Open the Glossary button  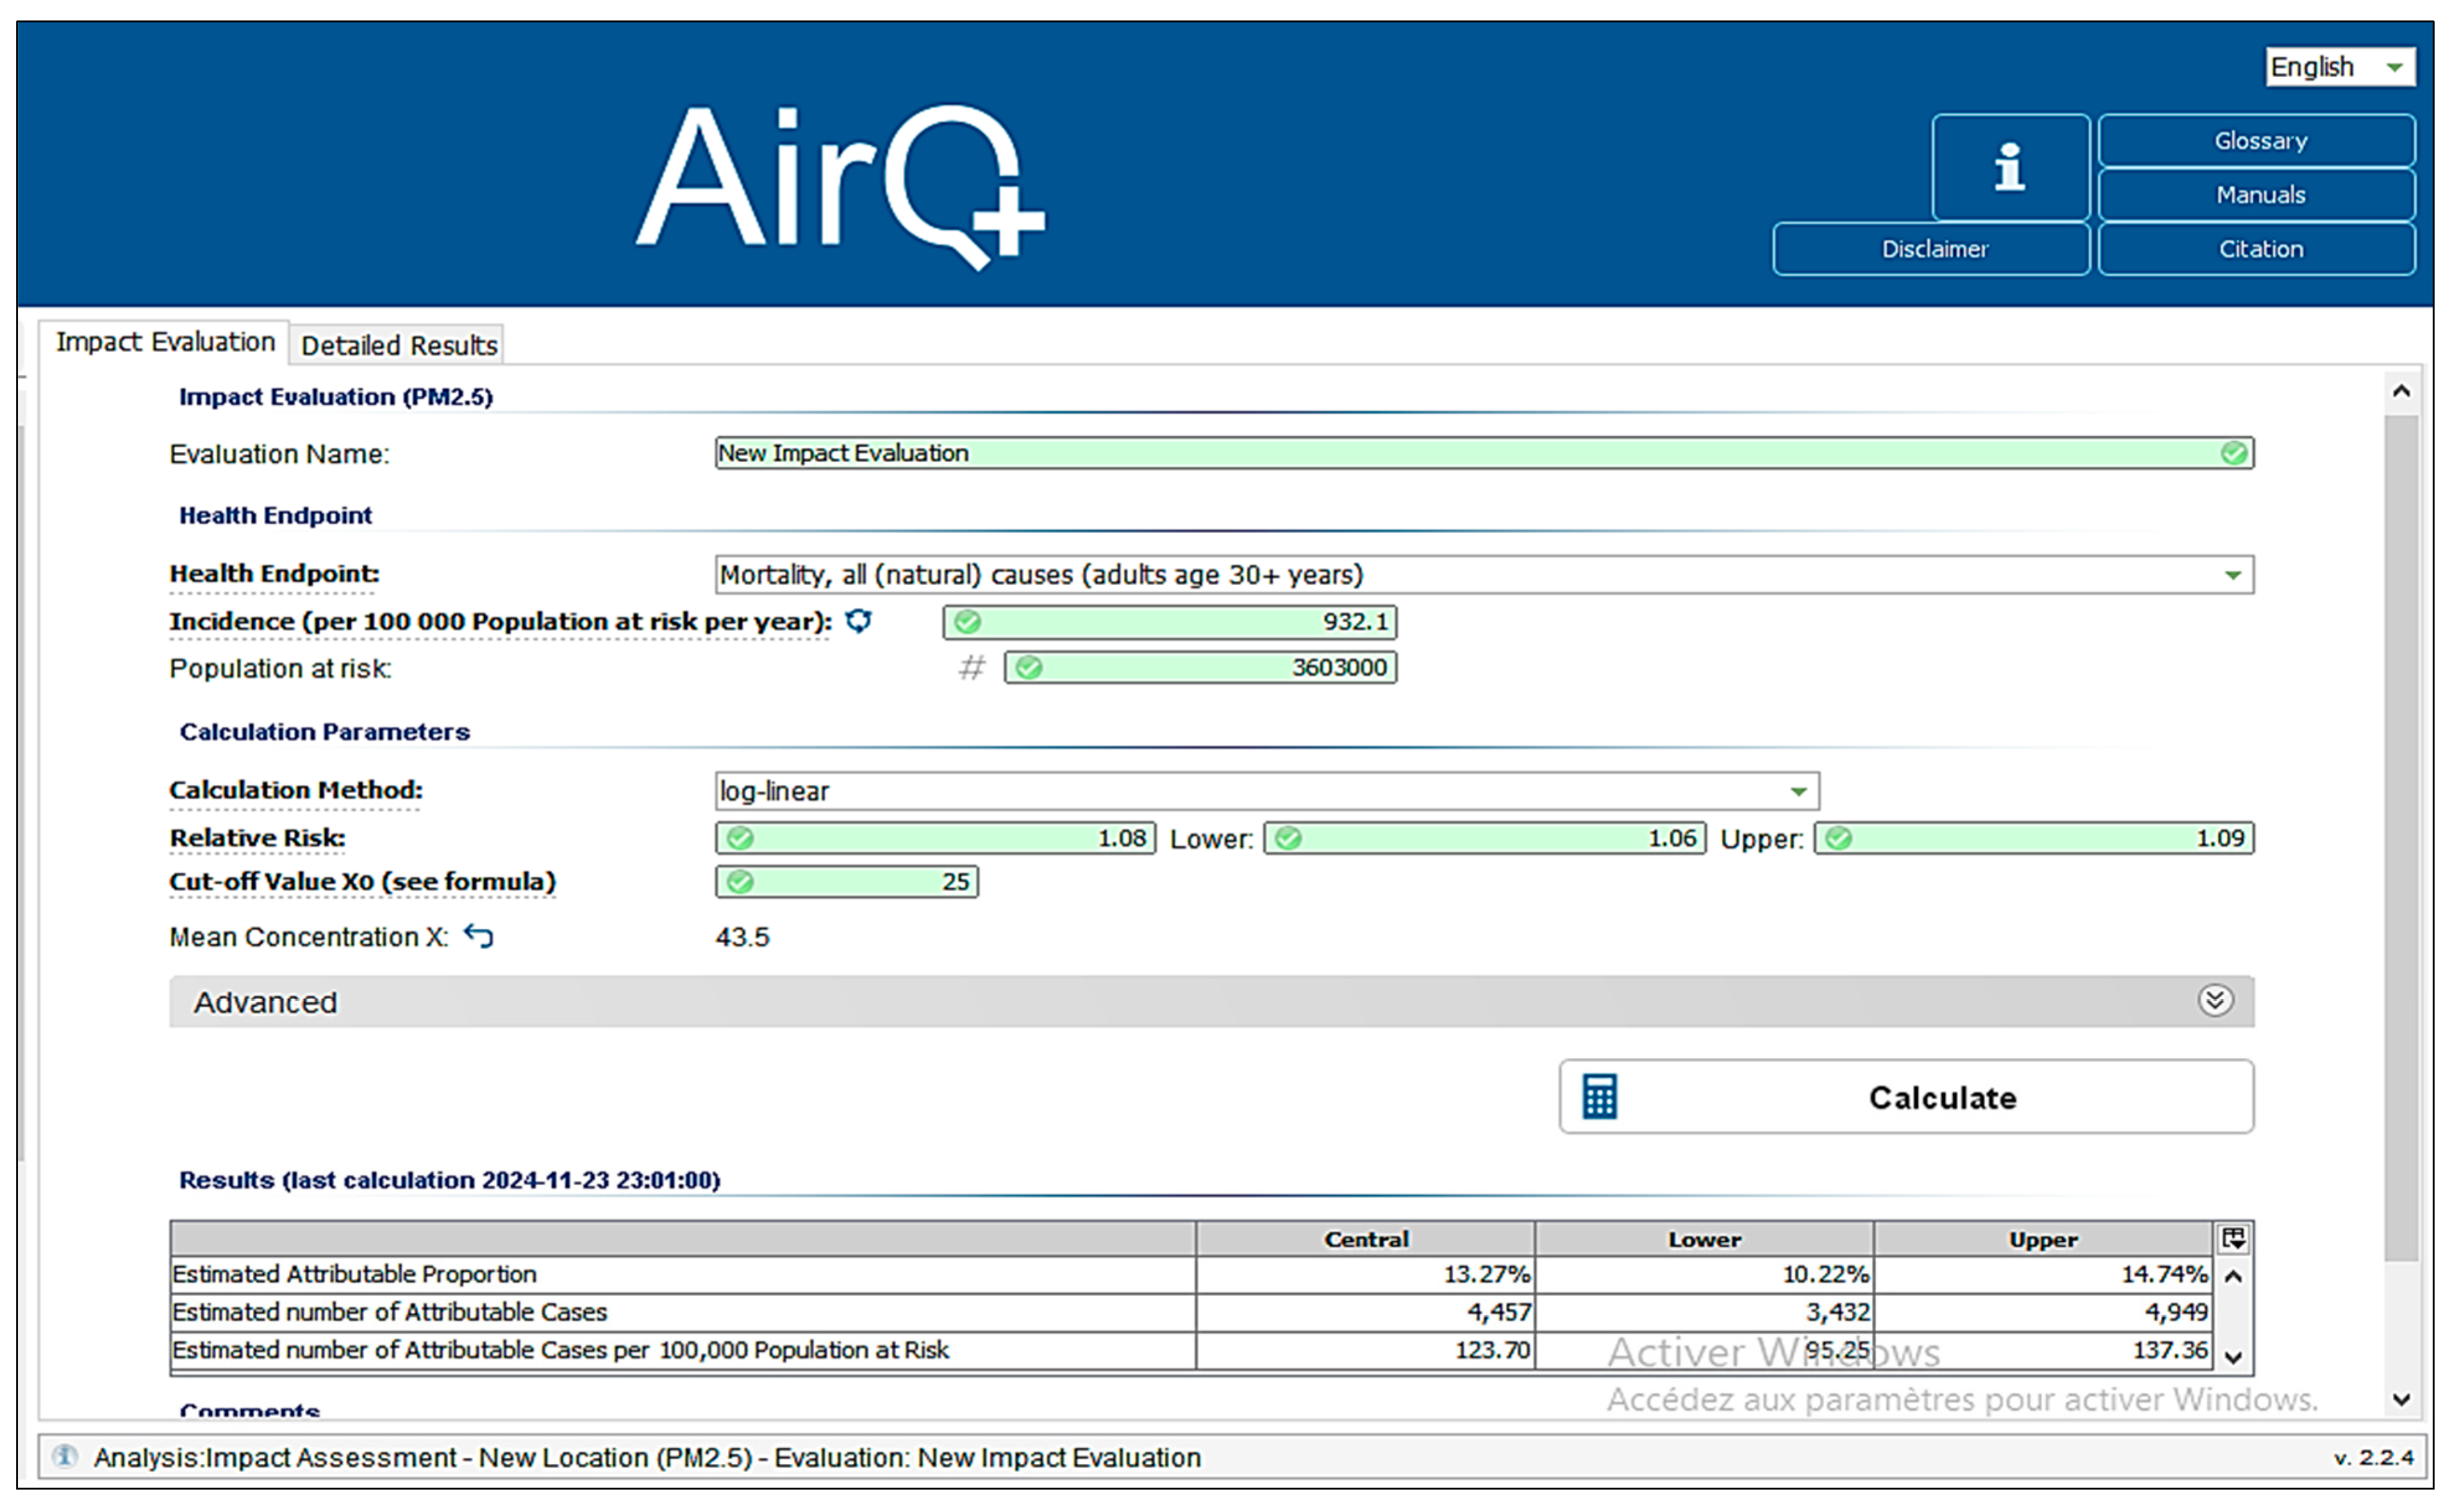tap(2259, 140)
